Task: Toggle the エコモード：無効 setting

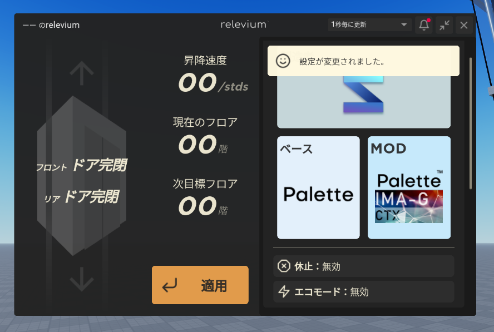Action: pyautogui.click(x=364, y=291)
